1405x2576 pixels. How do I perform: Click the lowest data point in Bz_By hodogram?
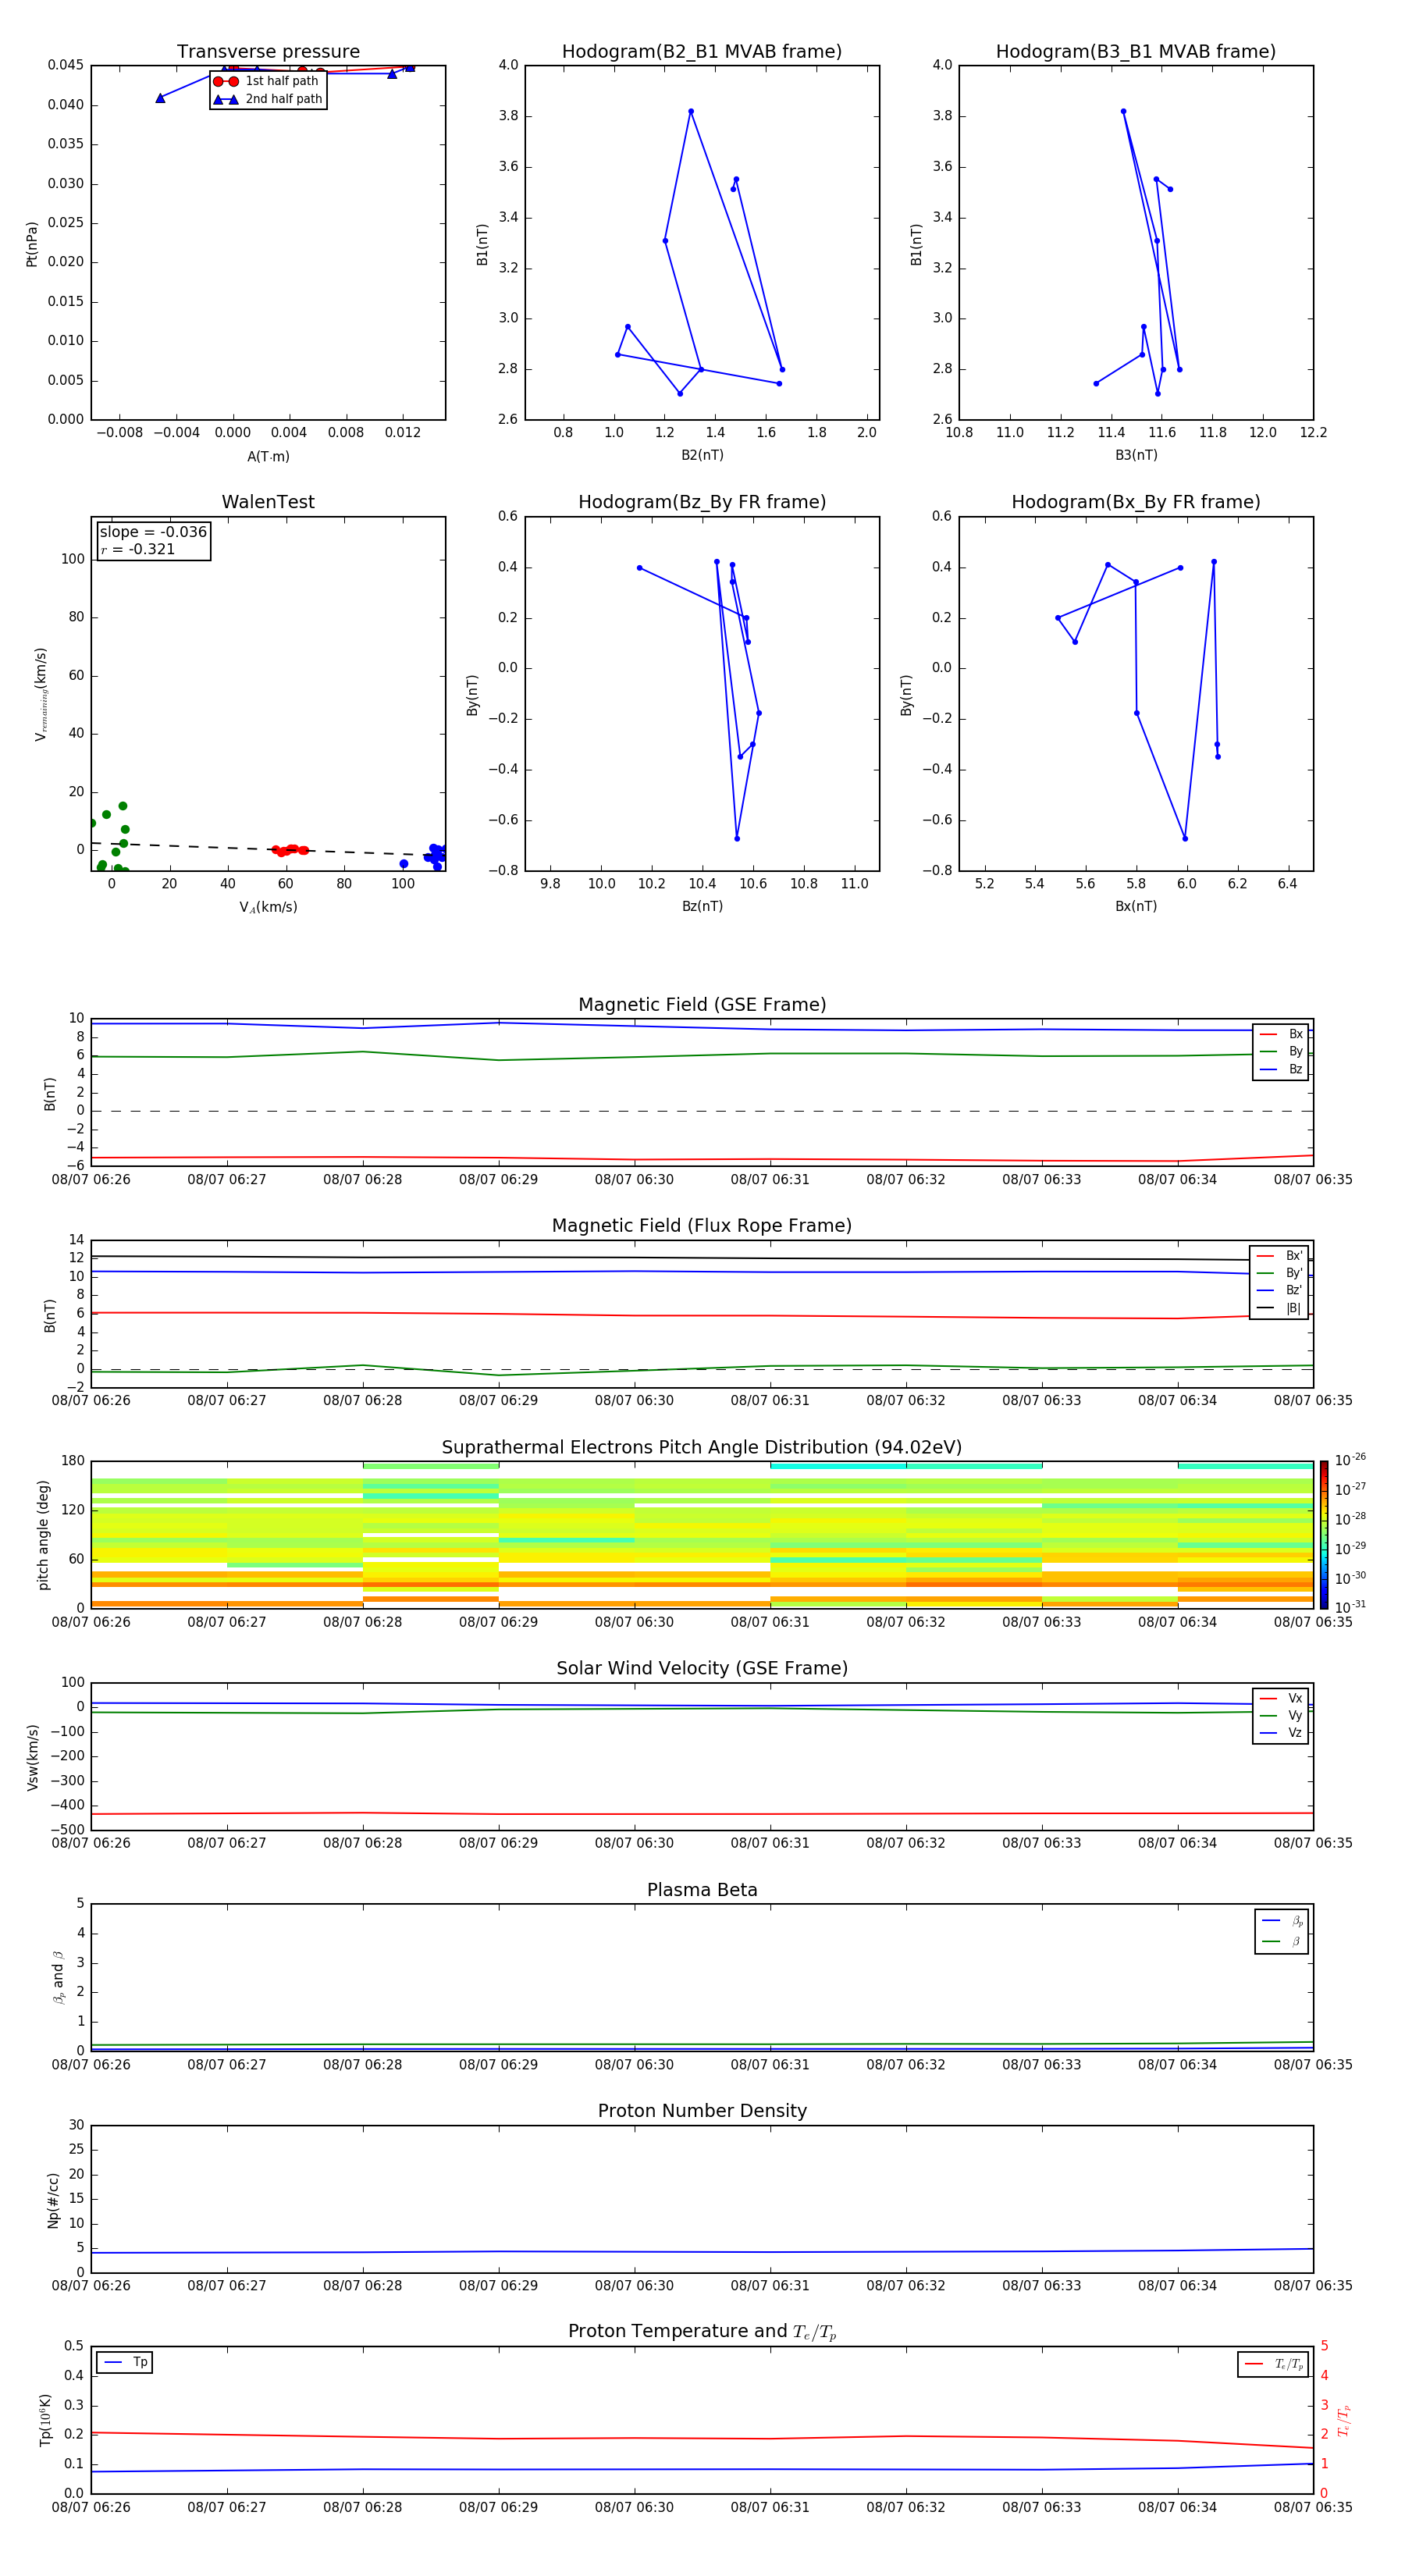click(x=737, y=839)
